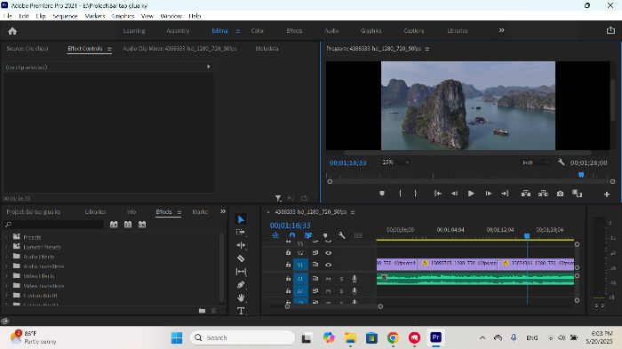This screenshot has width=622, height=349.
Task: Switch to the Audio workspace
Action: pos(331,30)
